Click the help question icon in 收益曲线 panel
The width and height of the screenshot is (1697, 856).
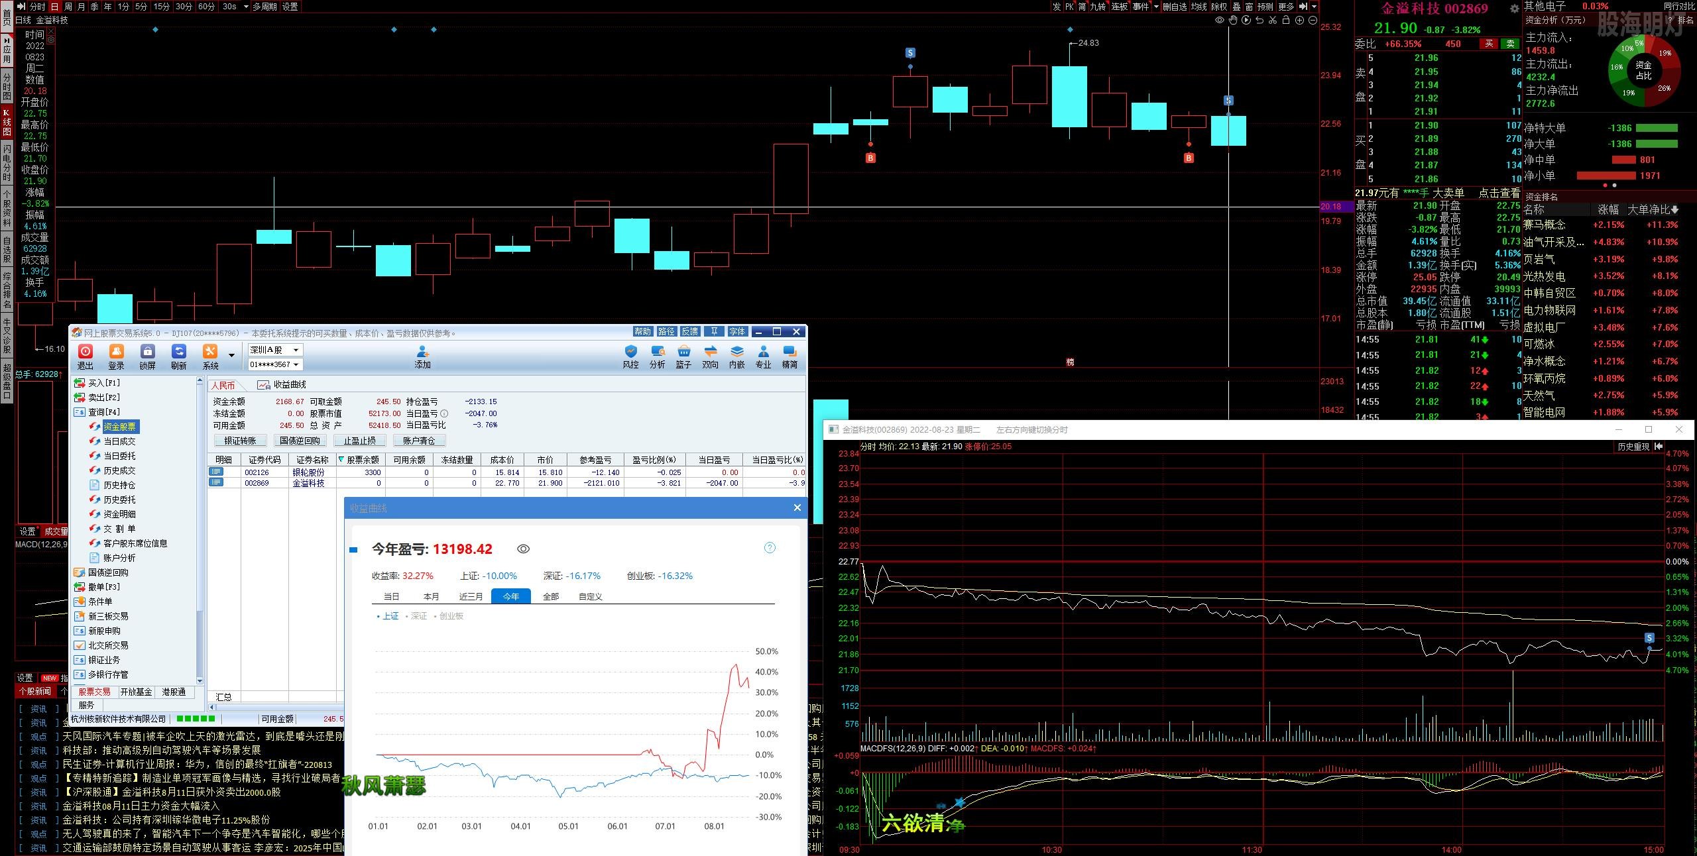(770, 548)
